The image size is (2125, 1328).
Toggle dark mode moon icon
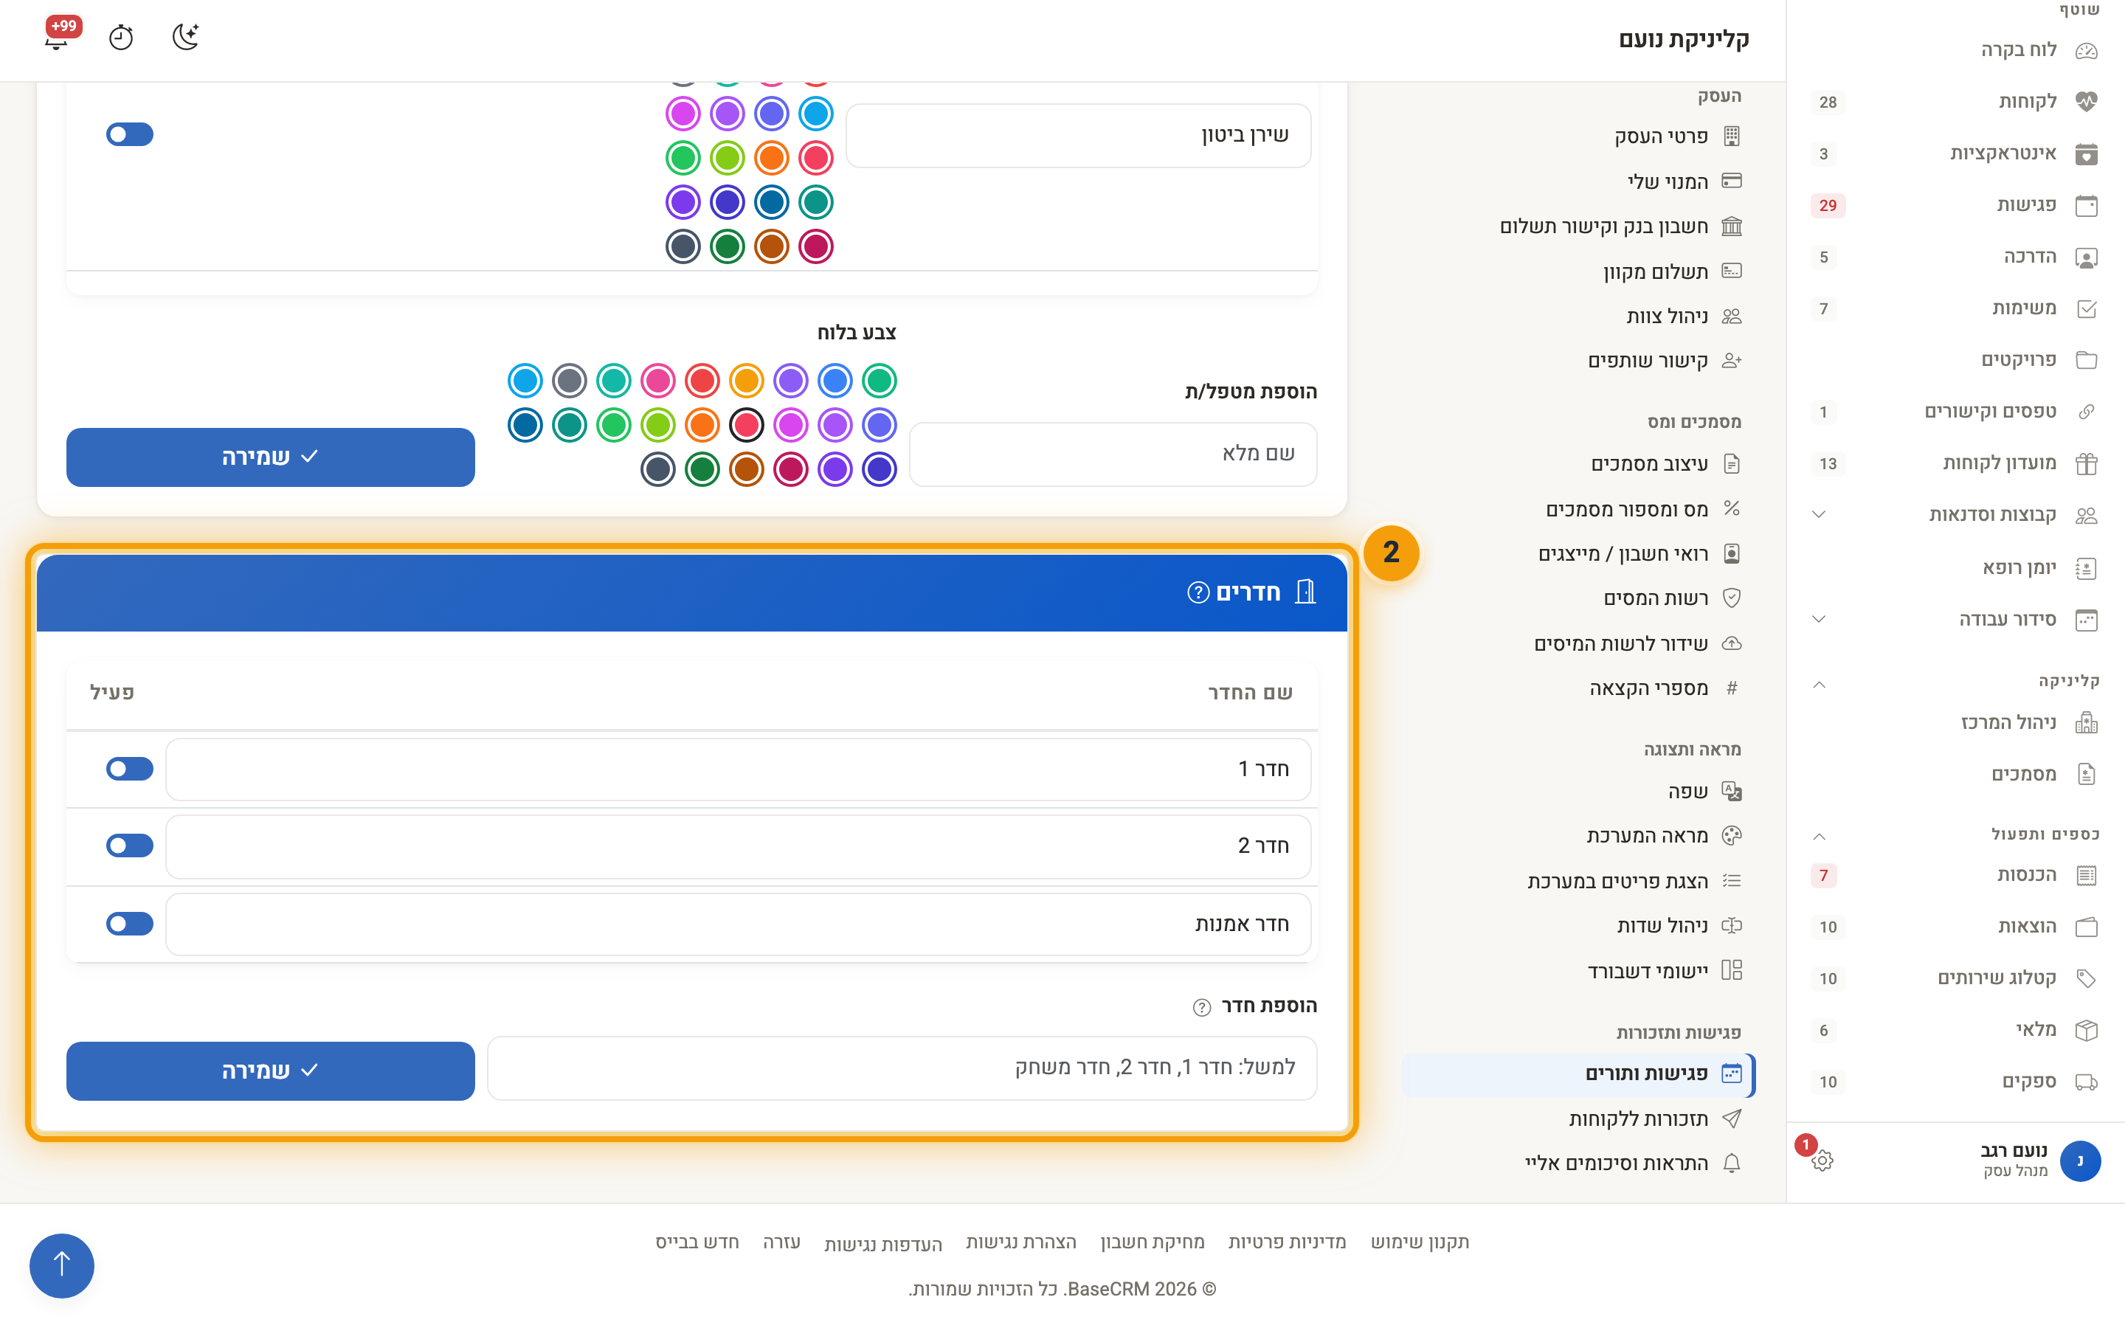click(185, 38)
